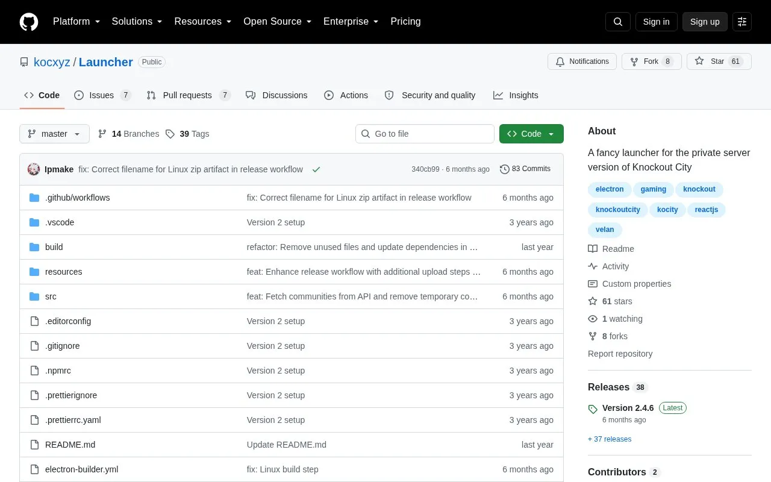This screenshot has width=771, height=482.
Task: Open the Insights tab
Action: pyautogui.click(x=516, y=95)
